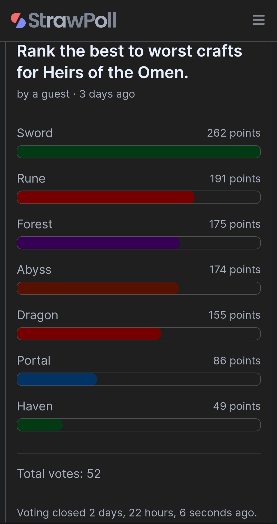Click the green Haven result bar
The image size is (277, 524).
[40, 425]
